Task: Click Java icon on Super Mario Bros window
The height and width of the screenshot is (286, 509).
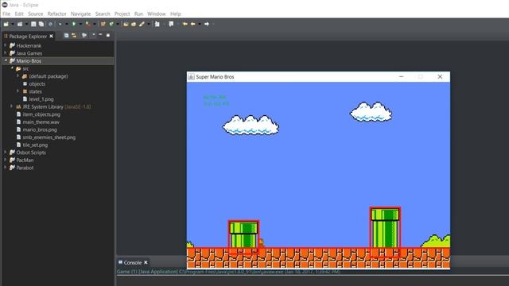Action: click(x=191, y=76)
